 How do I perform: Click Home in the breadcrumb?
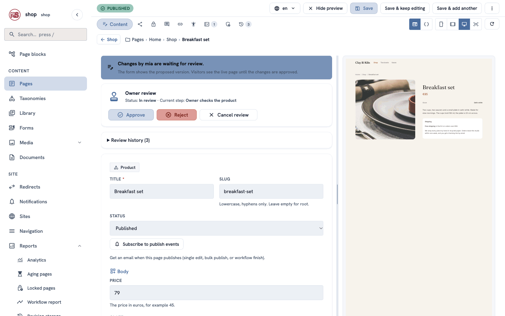[155, 40]
